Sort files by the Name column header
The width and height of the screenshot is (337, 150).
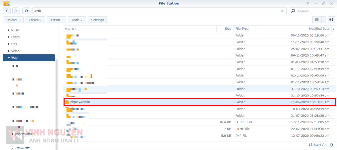[x=70, y=29]
